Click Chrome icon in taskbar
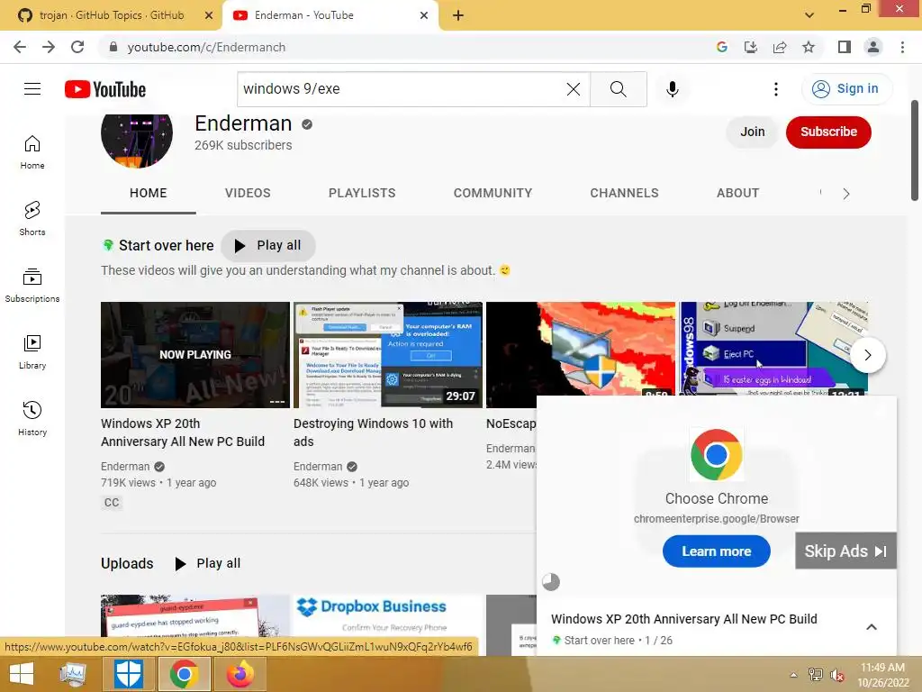 (x=184, y=674)
